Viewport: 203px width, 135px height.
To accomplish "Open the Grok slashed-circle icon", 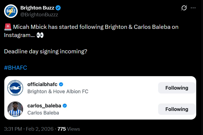I will click(x=184, y=8).
